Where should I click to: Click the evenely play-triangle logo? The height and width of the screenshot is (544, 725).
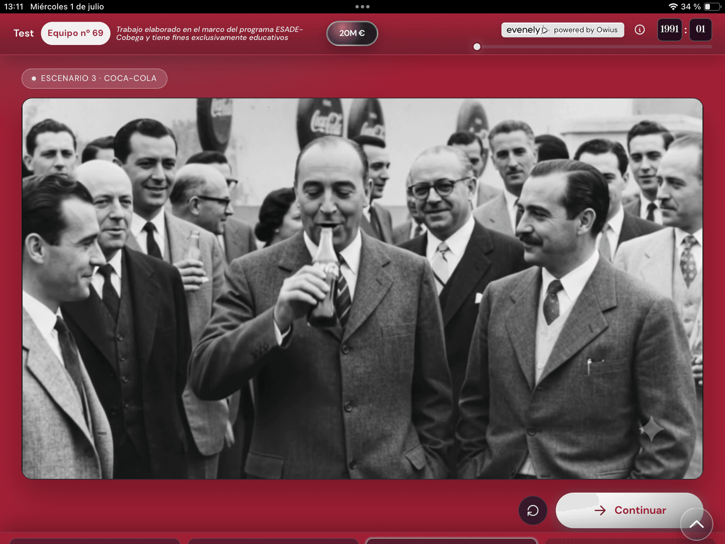pyautogui.click(x=545, y=30)
